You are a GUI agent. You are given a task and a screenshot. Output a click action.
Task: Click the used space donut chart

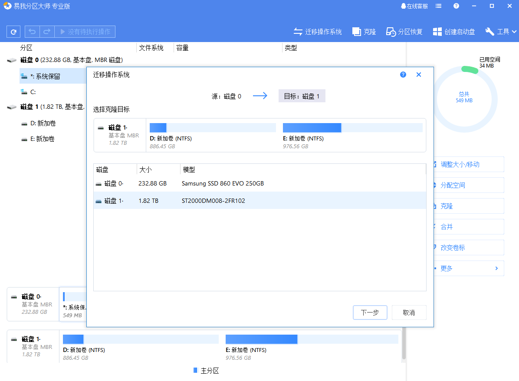click(x=465, y=99)
